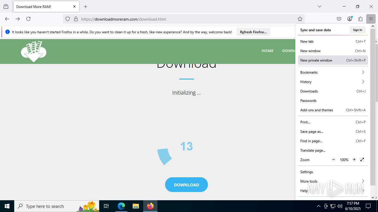
Task: Increase zoom with plus button
Action: pyautogui.click(x=354, y=160)
